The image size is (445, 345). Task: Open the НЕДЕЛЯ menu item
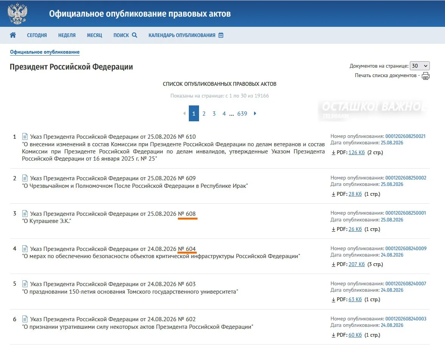tap(67, 35)
